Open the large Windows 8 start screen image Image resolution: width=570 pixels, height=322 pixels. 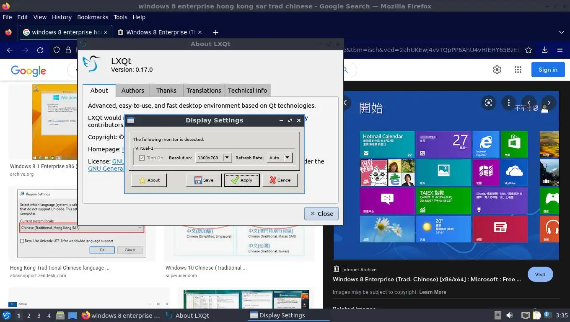pyautogui.click(x=446, y=175)
